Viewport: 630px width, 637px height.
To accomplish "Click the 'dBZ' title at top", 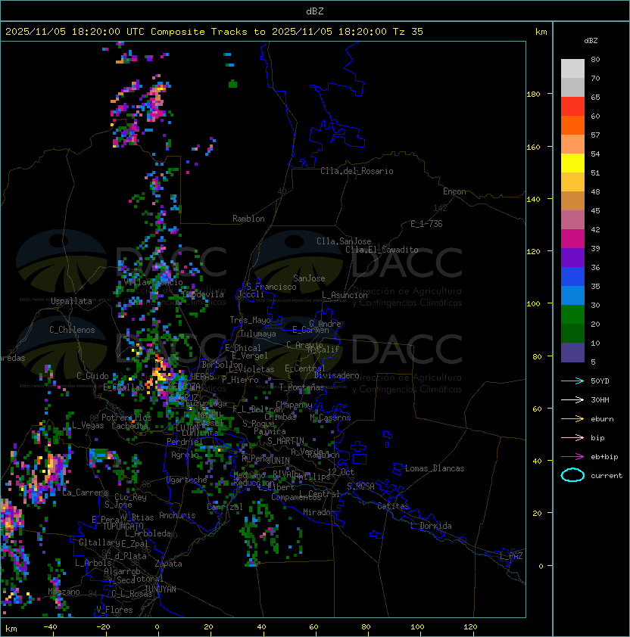I will tap(315, 11).
